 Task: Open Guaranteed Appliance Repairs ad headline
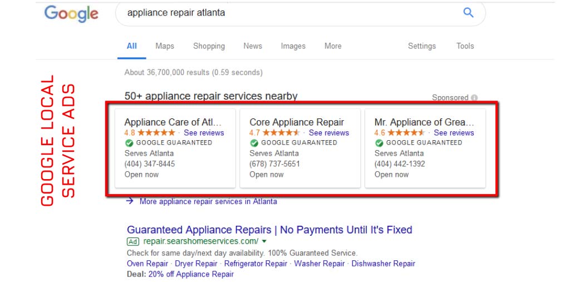[270, 230]
